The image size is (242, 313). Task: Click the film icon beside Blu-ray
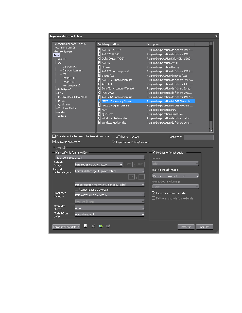tap(99, 67)
